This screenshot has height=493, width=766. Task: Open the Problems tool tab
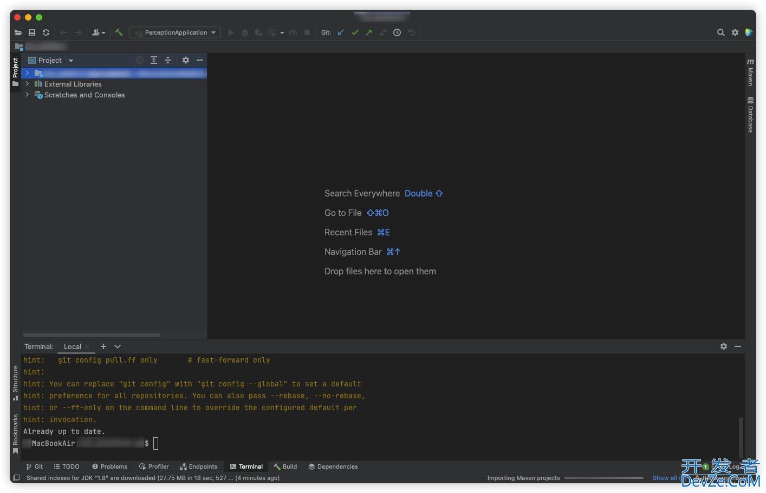point(109,466)
